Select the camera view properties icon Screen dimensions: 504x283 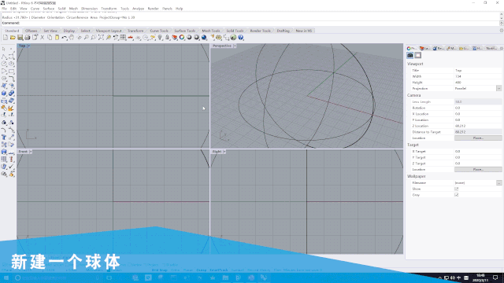[x=409, y=55]
